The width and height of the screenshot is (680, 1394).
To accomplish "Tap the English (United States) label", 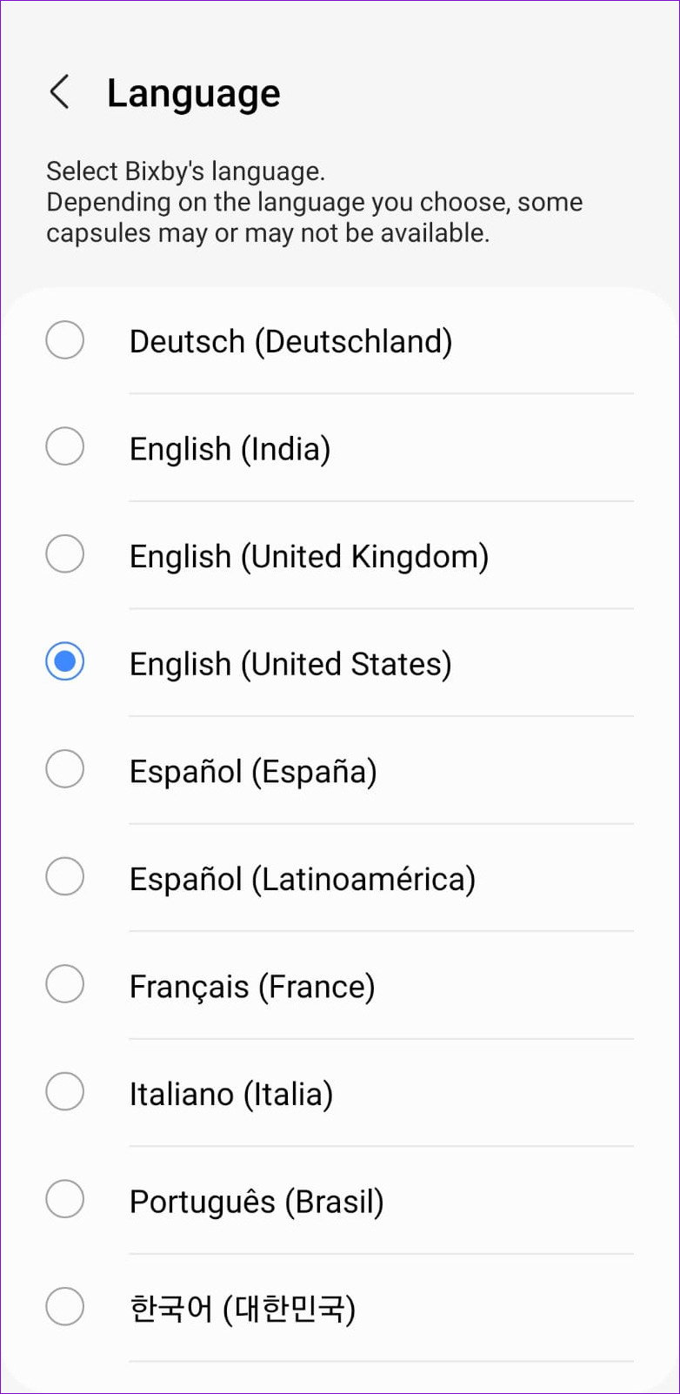I will 290,664.
